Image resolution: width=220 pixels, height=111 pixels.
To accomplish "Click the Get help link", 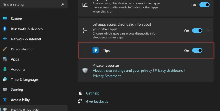I will pyautogui.click(x=92, y=93).
